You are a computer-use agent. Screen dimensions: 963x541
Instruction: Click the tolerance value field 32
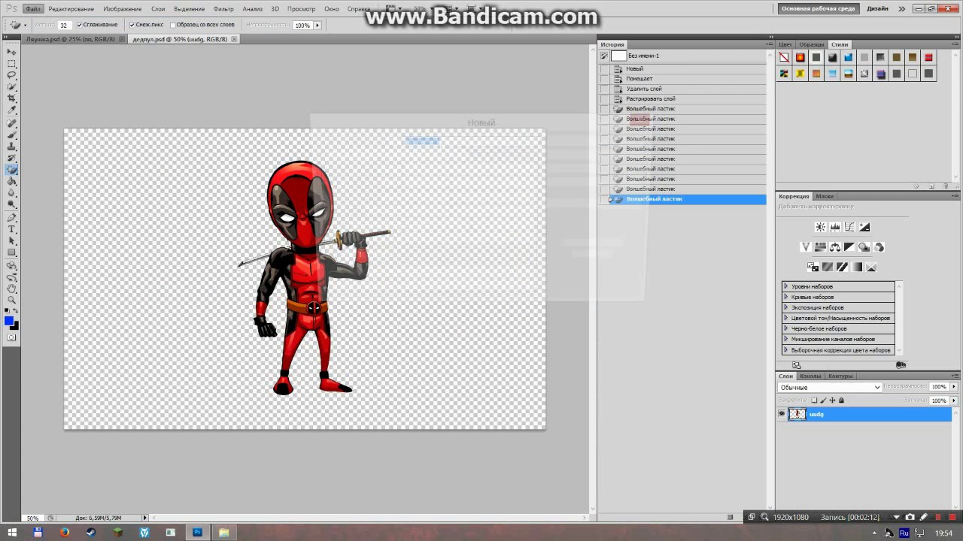(65, 25)
